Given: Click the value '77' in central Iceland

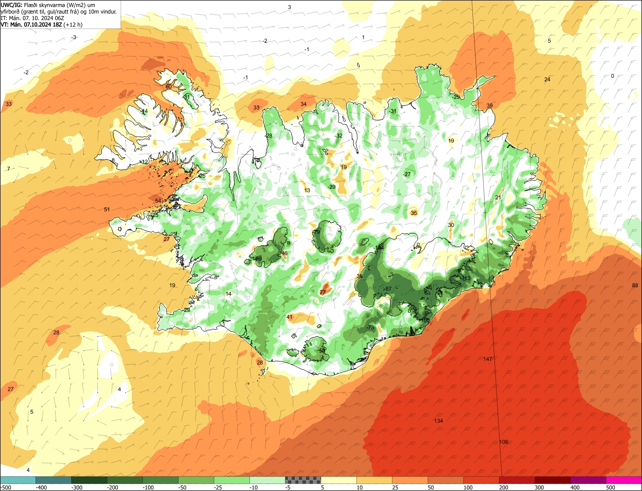Looking at the screenshot, I should click(323, 292).
